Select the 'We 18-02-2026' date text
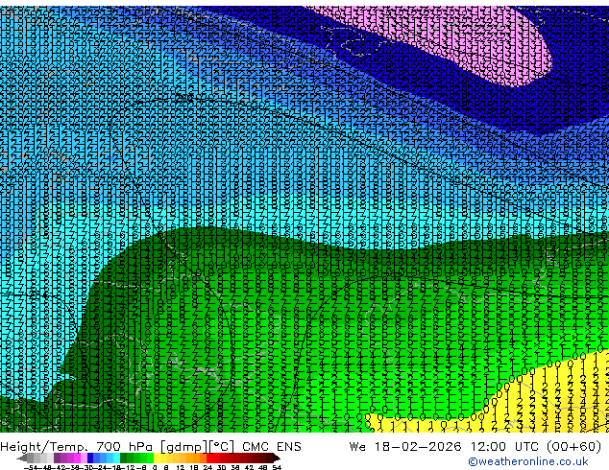This screenshot has height=470, width=609. (405, 447)
